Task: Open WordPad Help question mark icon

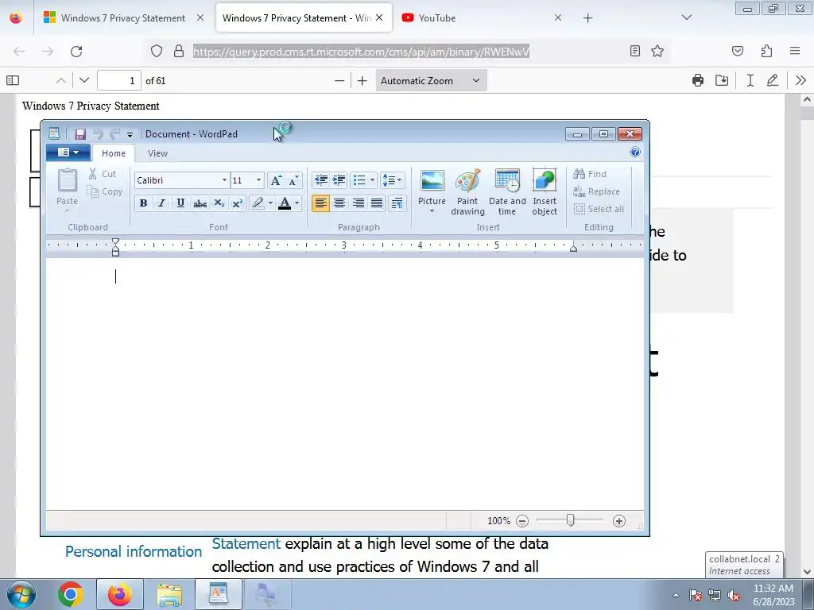Action: [635, 152]
